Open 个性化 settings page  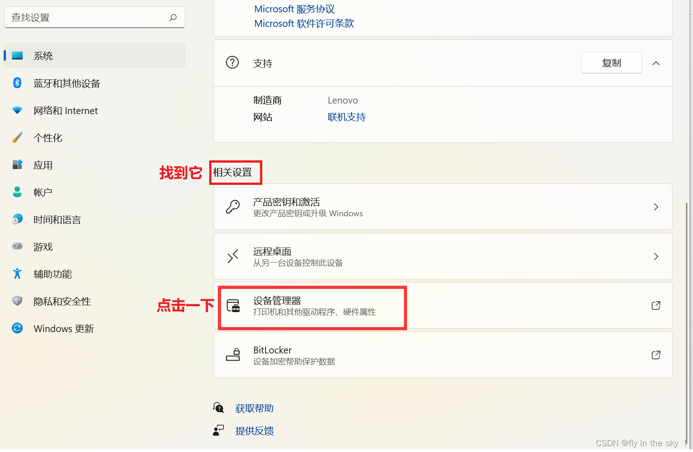tap(94, 138)
